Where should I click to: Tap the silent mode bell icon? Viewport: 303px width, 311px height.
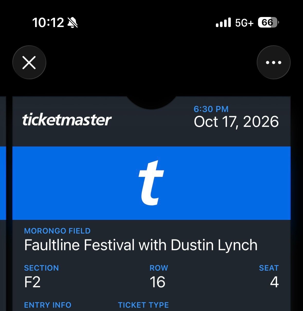[72, 23]
